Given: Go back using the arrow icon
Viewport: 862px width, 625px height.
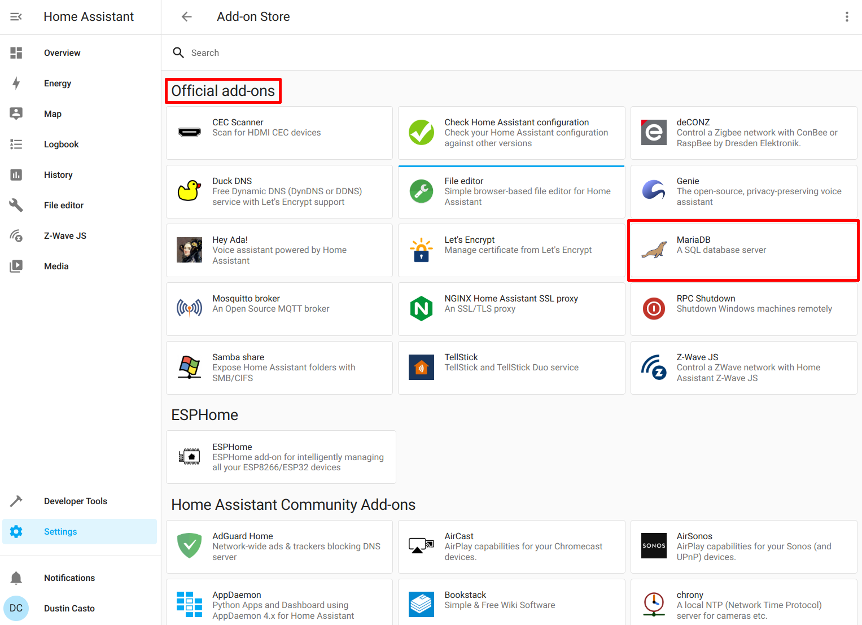Looking at the screenshot, I should point(187,17).
